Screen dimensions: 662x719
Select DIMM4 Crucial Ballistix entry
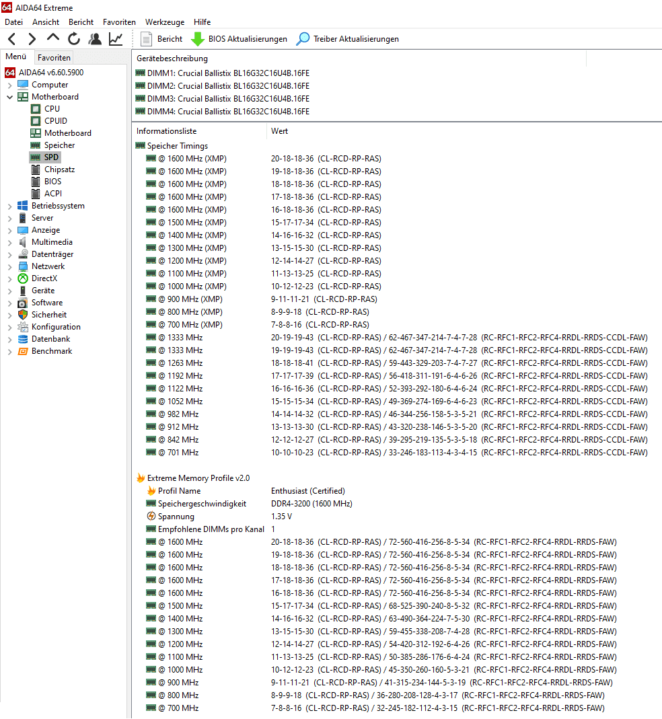point(223,112)
